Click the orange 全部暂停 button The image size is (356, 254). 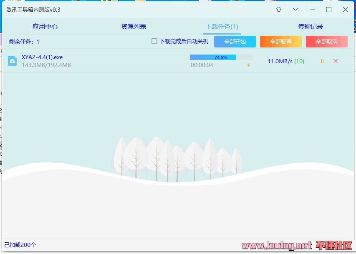pos(280,42)
